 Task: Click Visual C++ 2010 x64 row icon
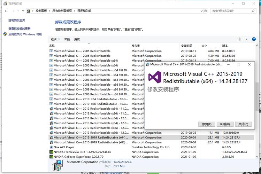point(51,99)
